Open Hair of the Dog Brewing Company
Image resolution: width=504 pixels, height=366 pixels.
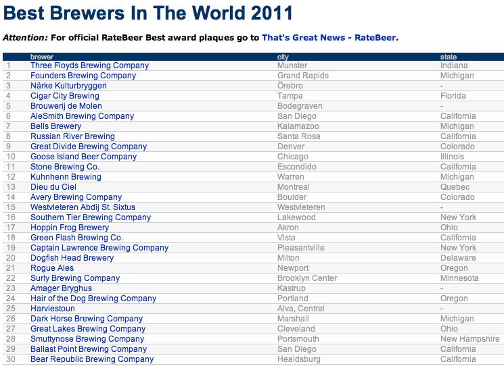point(93,298)
